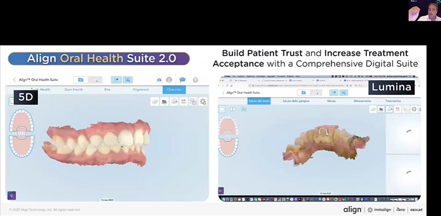
Task: Click share arrow button in Lumina panel
Action: coord(334,93)
